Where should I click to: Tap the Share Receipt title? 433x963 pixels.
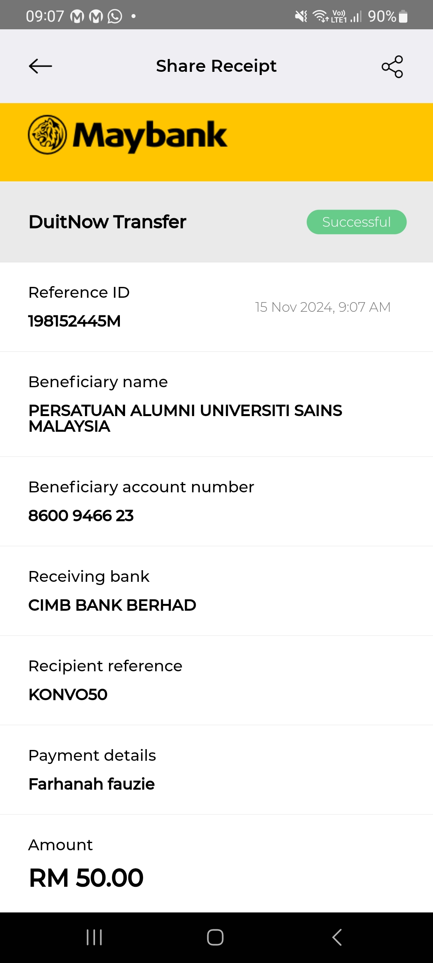point(216,66)
